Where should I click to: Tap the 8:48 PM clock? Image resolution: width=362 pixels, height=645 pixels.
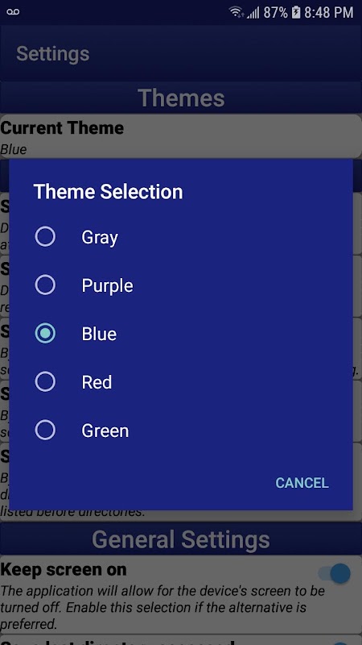[x=328, y=12]
